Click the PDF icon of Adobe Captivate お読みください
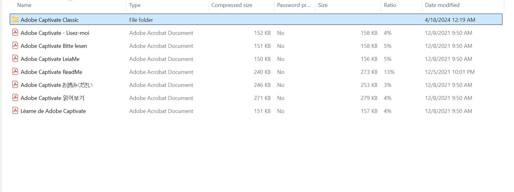 [15, 84]
